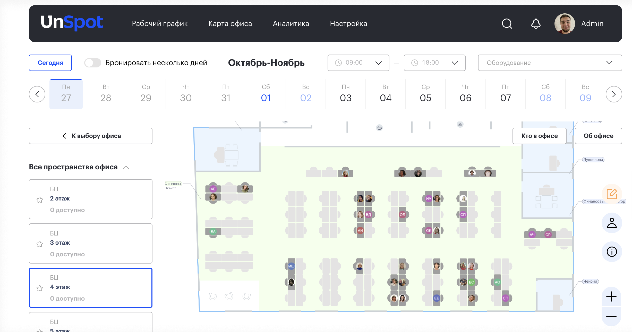Open notifications bell icon
632x332 pixels.
536,24
